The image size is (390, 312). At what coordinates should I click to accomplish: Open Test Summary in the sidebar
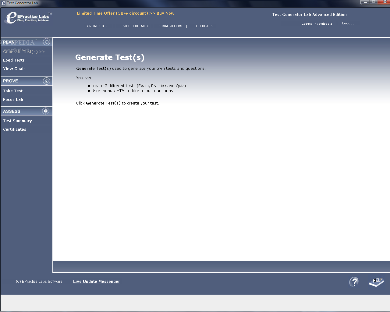tap(17, 121)
